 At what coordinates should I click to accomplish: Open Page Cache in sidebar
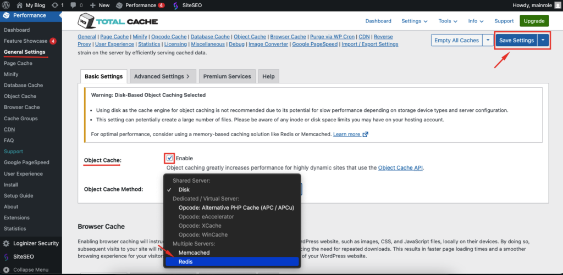coord(18,63)
